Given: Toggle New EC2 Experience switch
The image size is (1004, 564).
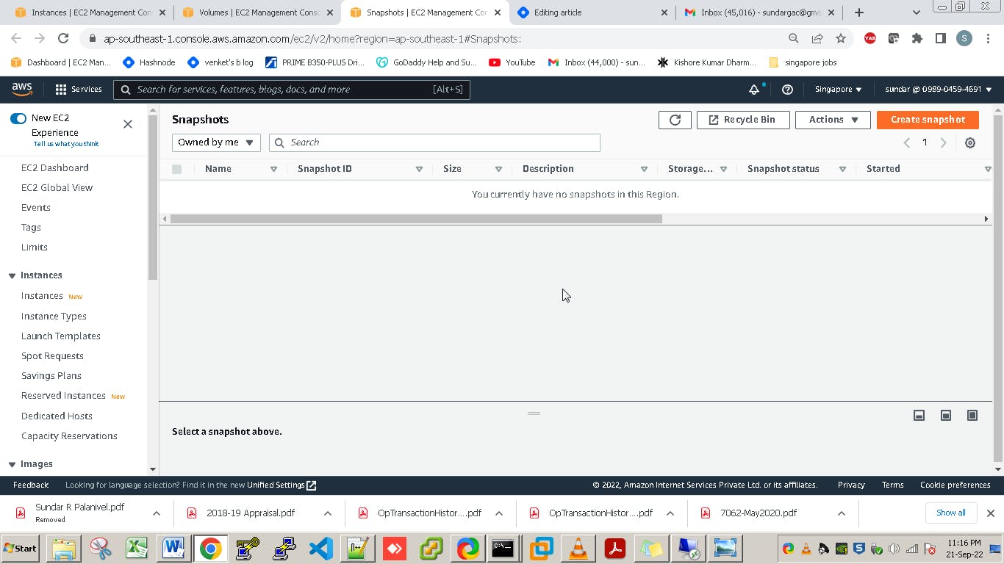Looking at the screenshot, I should (18, 118).
